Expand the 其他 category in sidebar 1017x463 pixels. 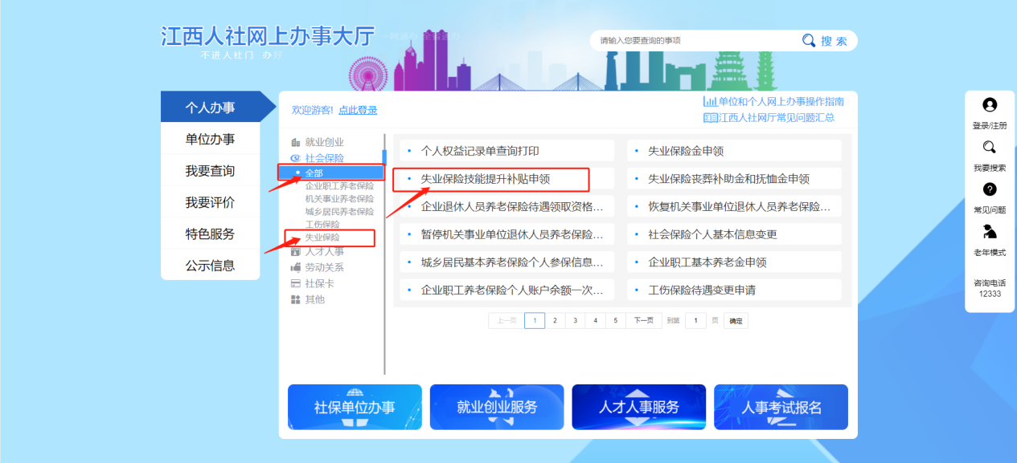tap(314, 299)
